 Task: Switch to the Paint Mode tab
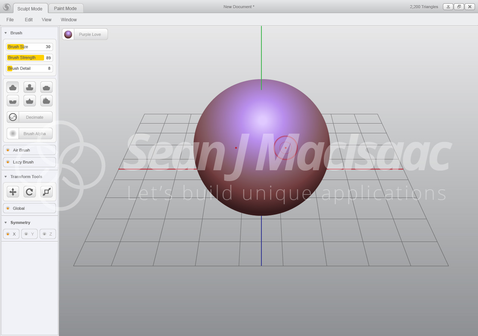(x=65, y=9)
